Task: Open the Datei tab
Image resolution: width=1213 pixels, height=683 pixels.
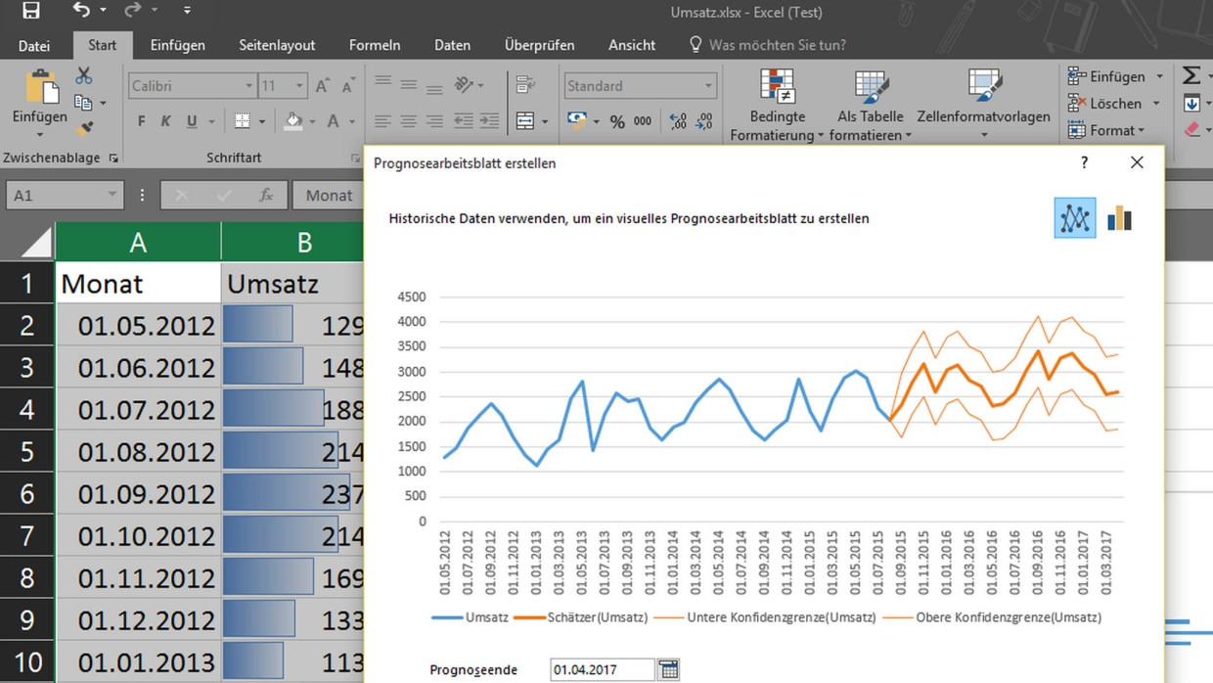Action: (34, 45)
